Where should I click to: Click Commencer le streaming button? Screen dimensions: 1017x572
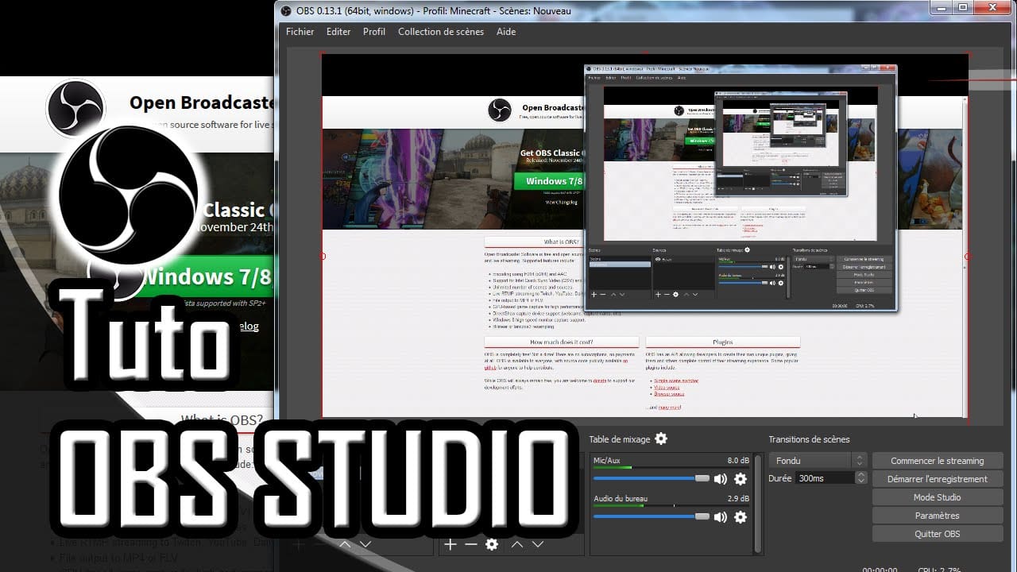(x=937, y=461)
